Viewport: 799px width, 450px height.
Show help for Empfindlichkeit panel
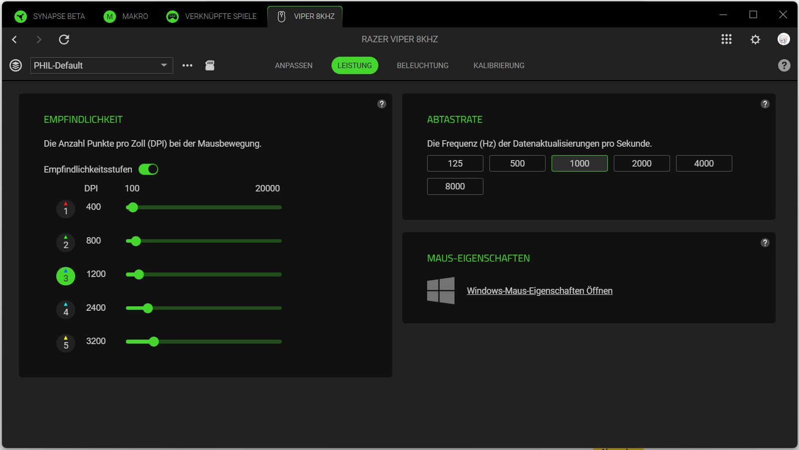[x=382, y=104]
